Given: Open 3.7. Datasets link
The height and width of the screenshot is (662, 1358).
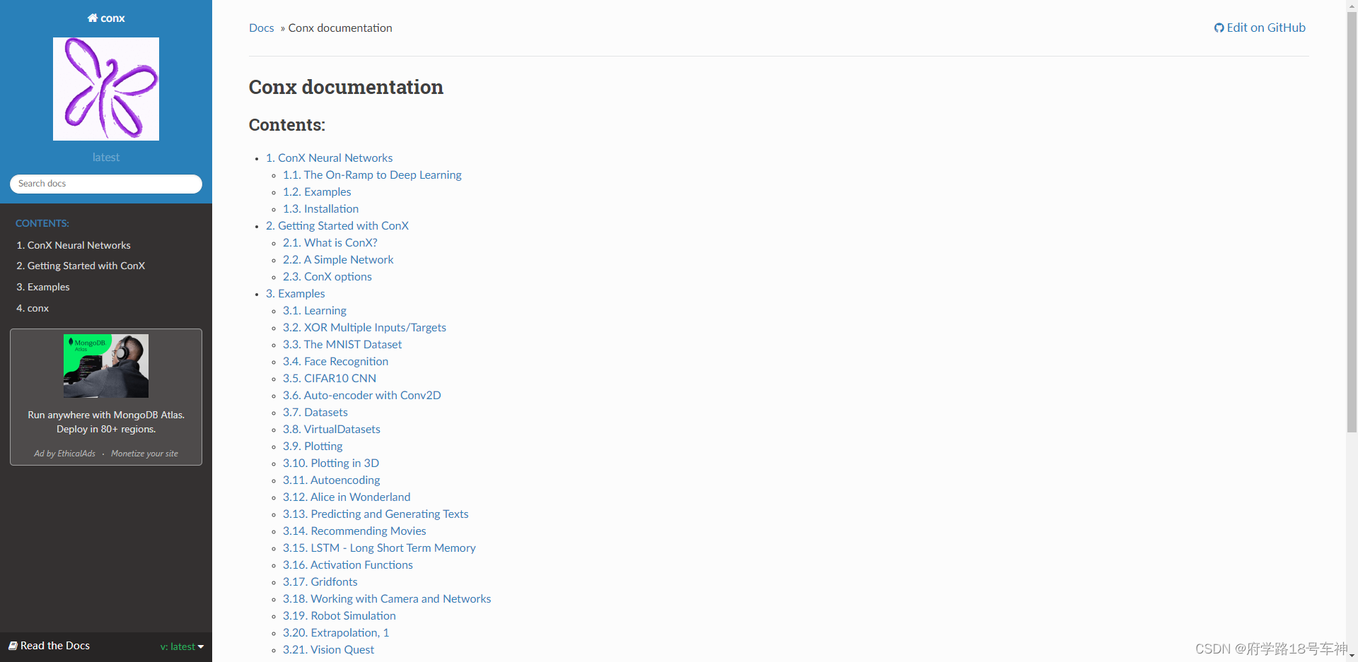Looking at the screenshot, I should (x=315, y=413).
